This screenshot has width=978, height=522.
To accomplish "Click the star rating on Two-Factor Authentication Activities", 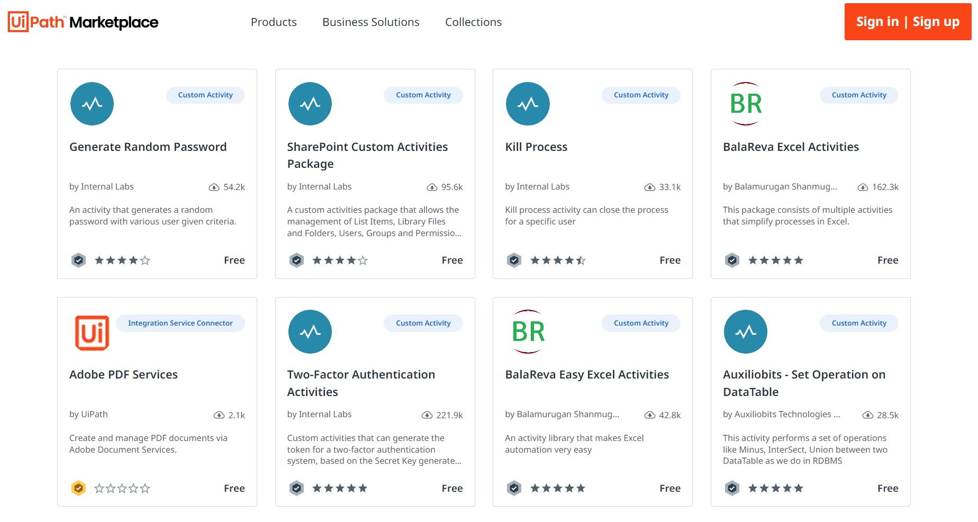I will 340,489.
